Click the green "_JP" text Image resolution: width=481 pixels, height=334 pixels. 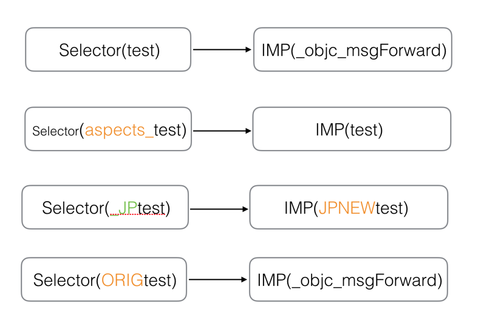[123, 208]
